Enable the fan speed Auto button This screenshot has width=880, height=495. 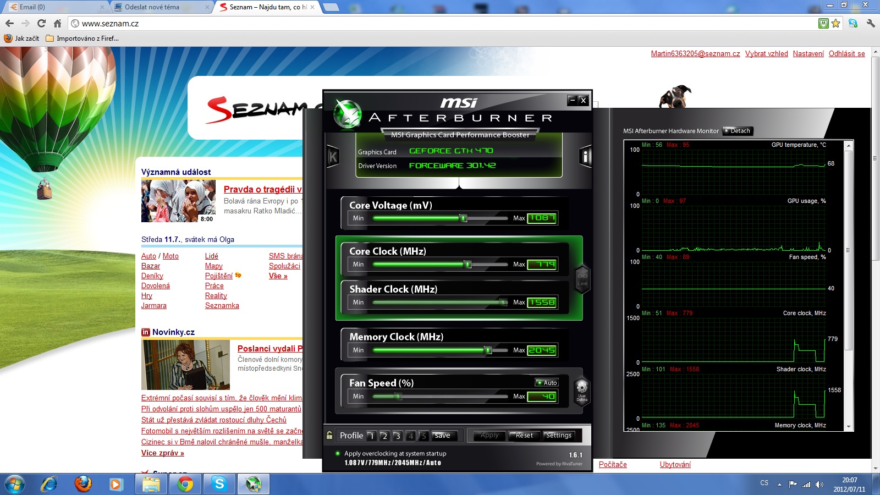point(547,382)
